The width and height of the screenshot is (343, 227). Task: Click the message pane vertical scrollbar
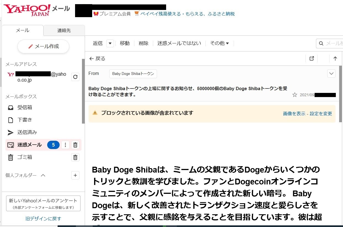point(341,94)
